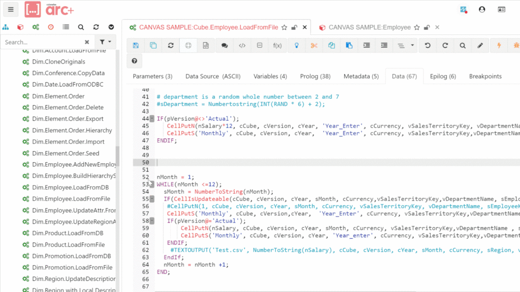The height and width of the screenshot is (292, 520).
Task: Click the Search input field
Action: (43, 42)
